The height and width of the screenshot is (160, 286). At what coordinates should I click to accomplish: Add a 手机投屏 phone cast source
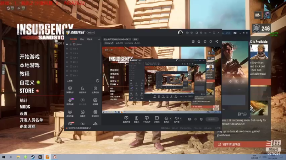147,119
